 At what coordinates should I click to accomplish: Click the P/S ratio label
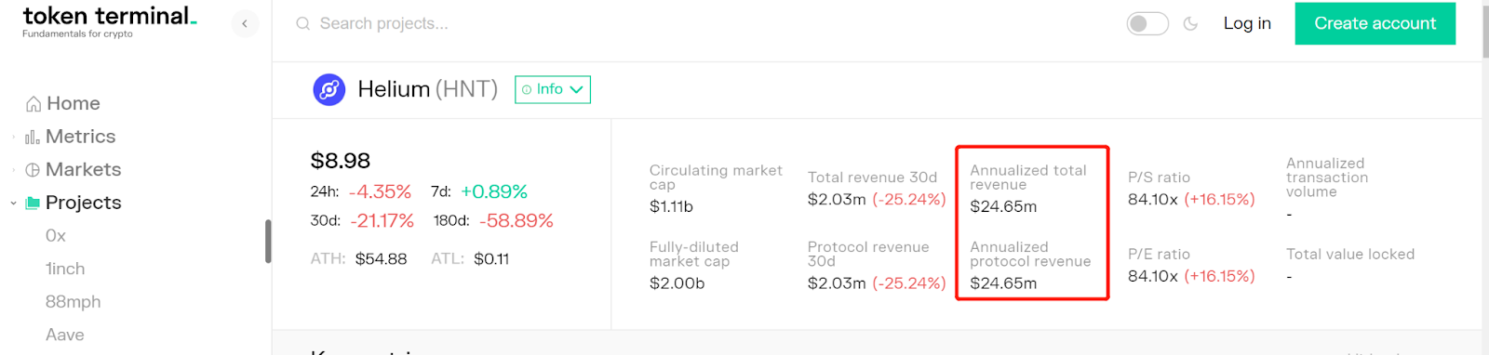[1159, 177]
